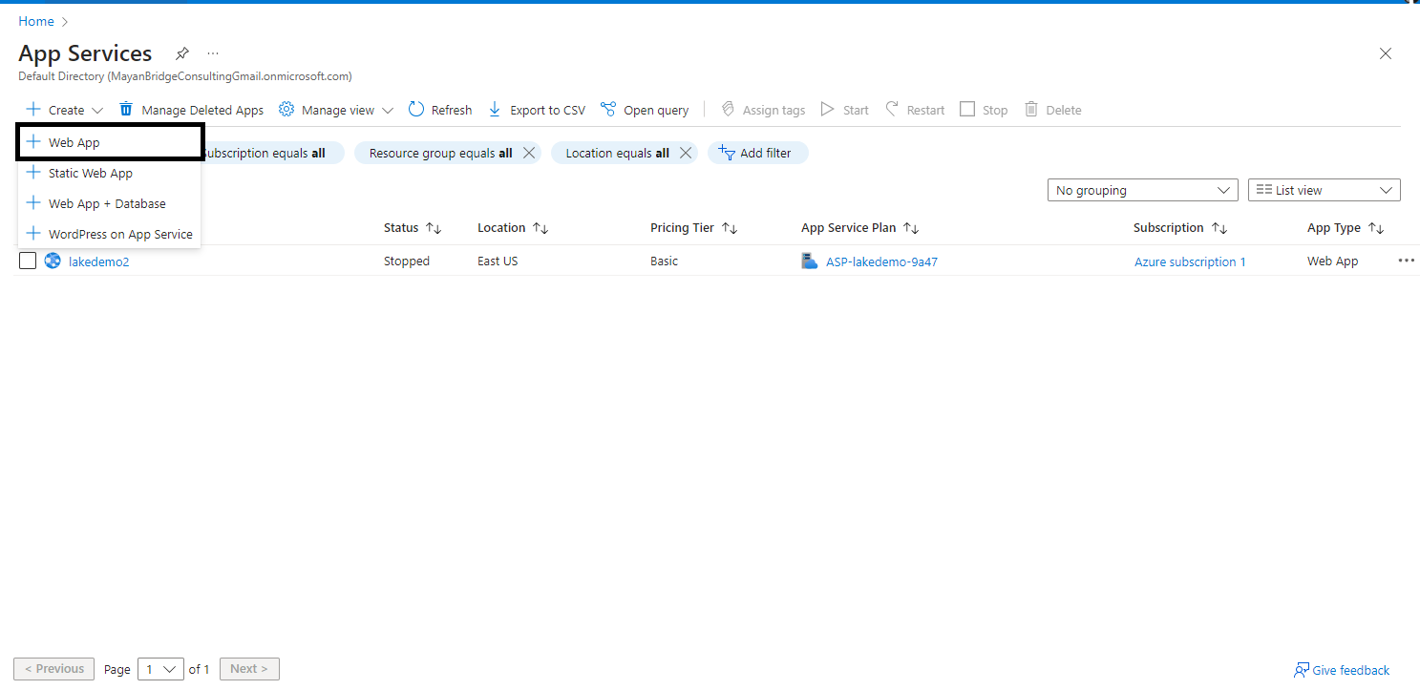Click the Start command

pyautogui.click(x=845, y=110)
